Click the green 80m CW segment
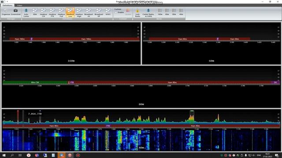This screenshot has width=282, height=158. [x=35, y=83]
